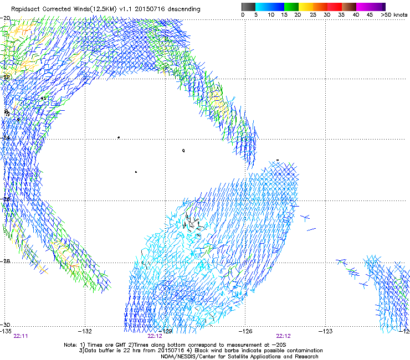Click the 'Times are GMT' note line
The image size is (410, 360).
(175, 345)
